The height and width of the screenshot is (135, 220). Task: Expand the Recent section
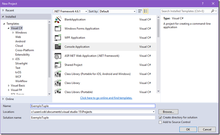click(x=3, y=10)
